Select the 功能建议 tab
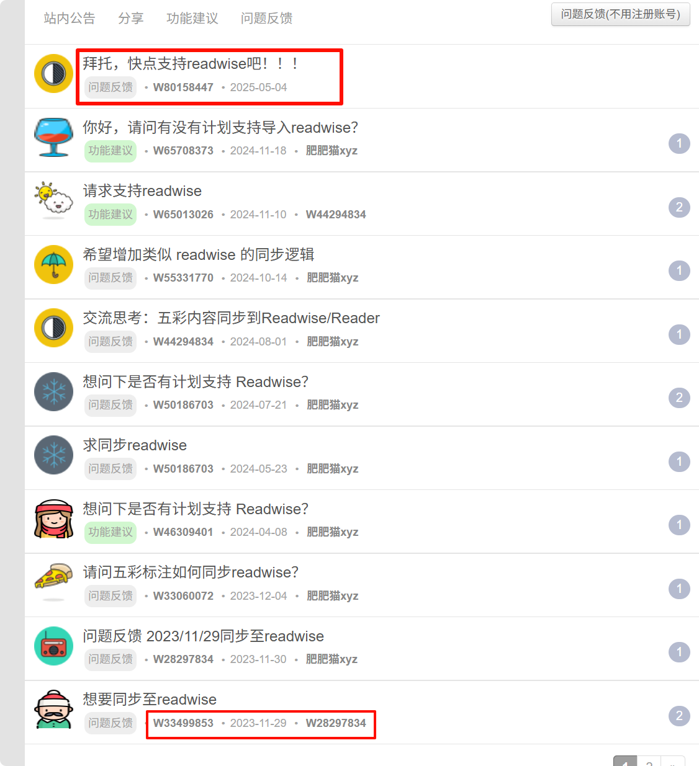This screenshot has height=766, width=699. (192, 19)
